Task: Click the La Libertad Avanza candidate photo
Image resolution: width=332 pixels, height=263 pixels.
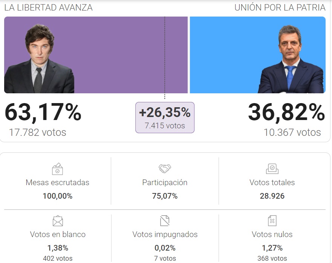Action: (x=39, y=59)
